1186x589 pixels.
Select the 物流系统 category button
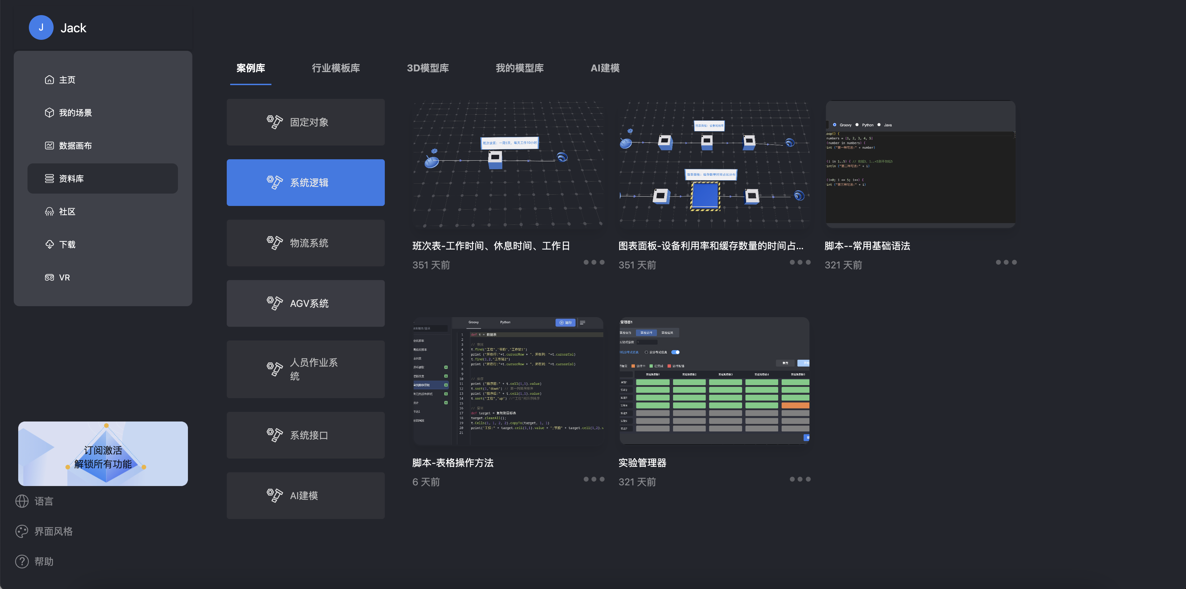click(x=306, y=243)
